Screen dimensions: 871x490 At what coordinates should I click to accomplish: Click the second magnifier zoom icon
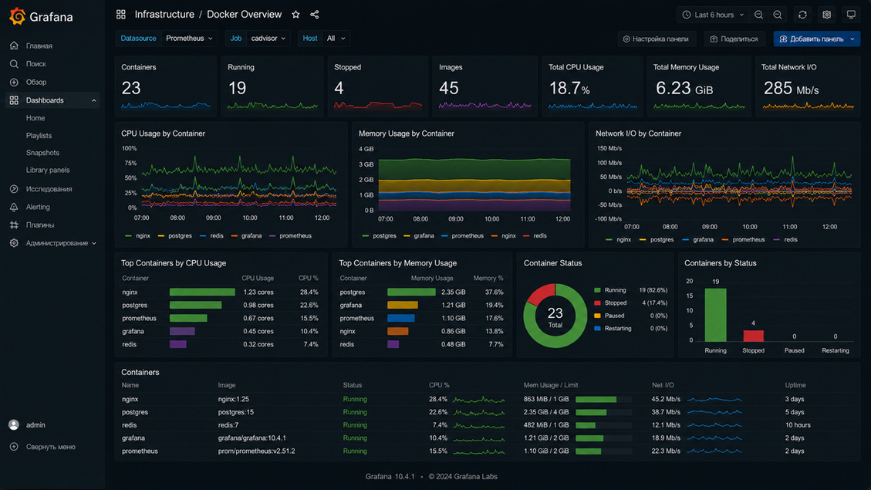778,15
